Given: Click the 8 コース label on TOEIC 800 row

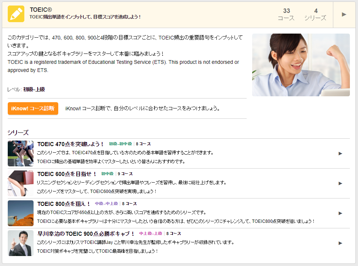Looking at the screenshot, I should click(x=129, y=204).
